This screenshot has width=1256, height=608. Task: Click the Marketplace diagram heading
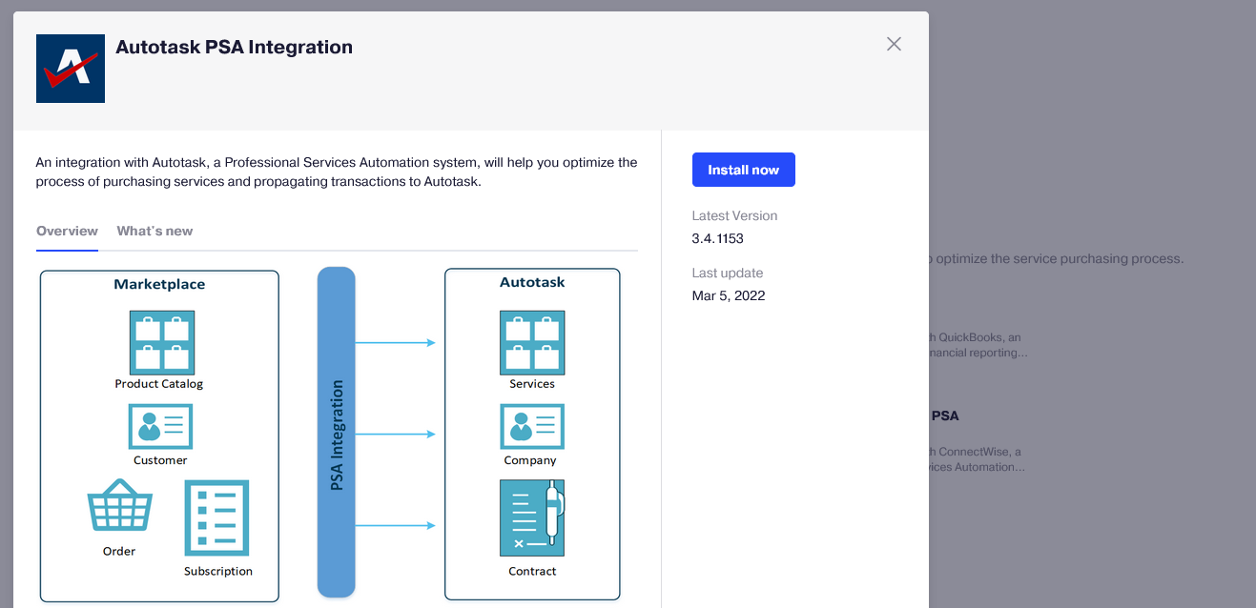coord(159,284)
